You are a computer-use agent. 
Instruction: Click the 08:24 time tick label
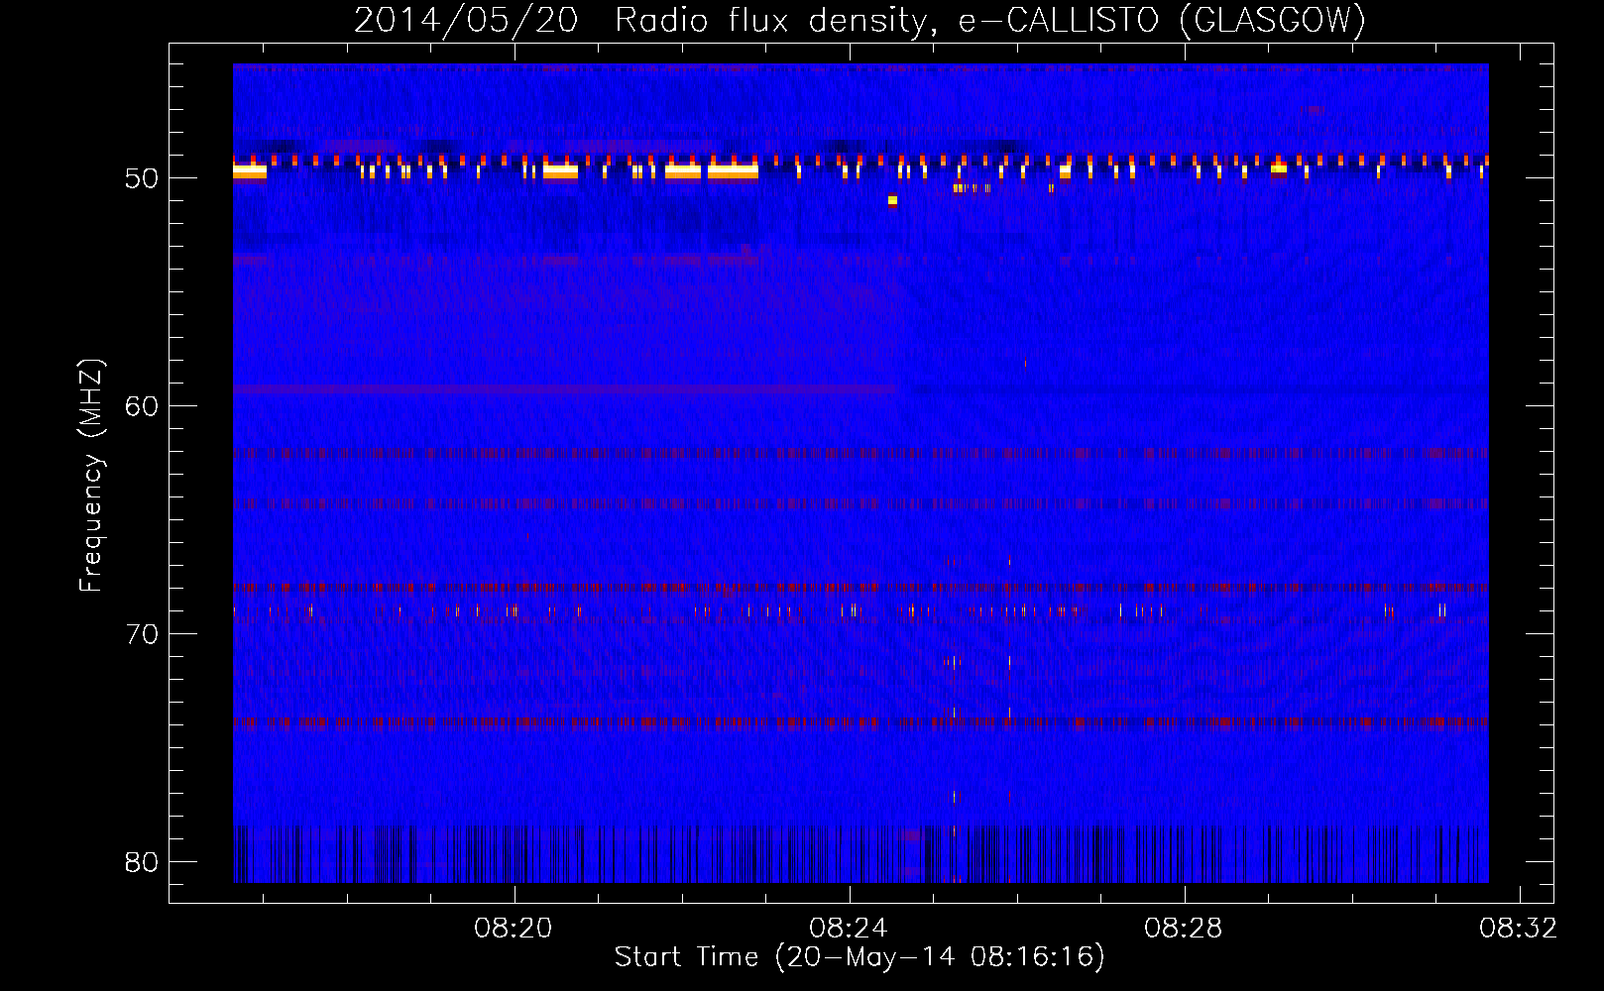(x=849, y=929)
